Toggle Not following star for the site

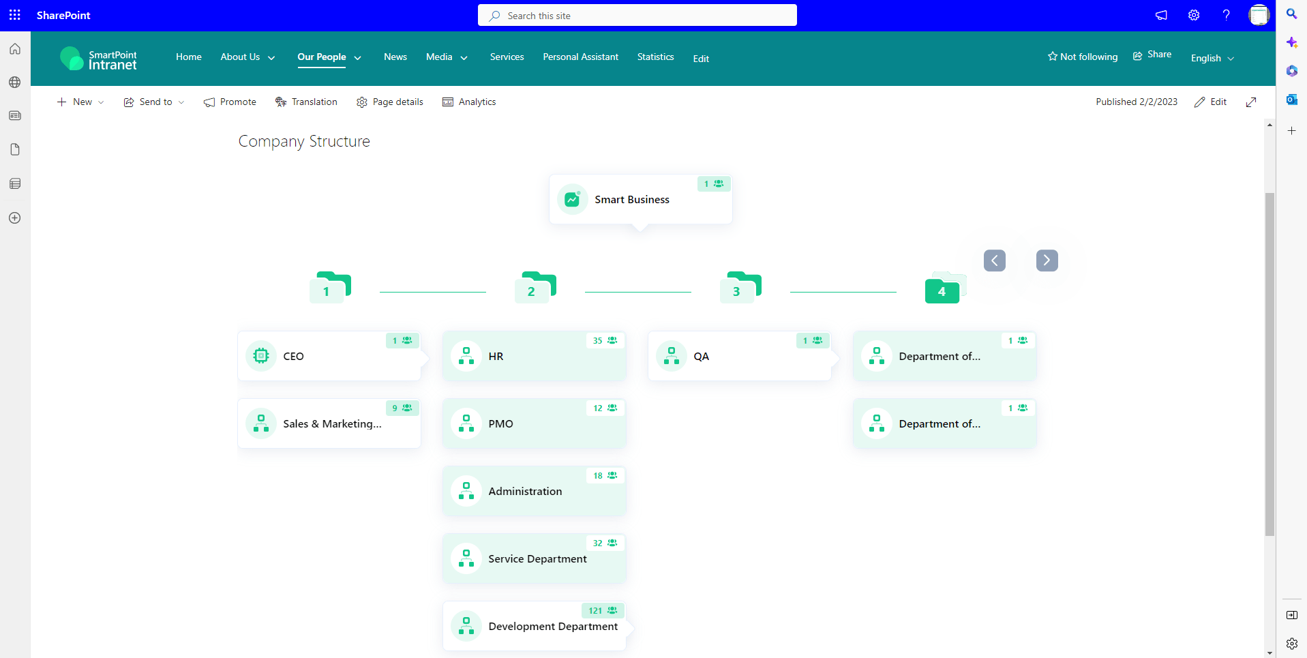pos(1083,57)
